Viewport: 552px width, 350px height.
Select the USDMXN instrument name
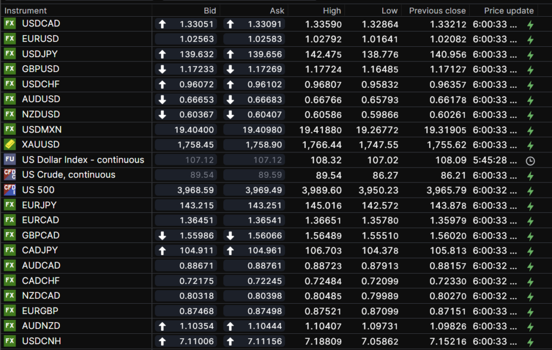tap(42, 130)
